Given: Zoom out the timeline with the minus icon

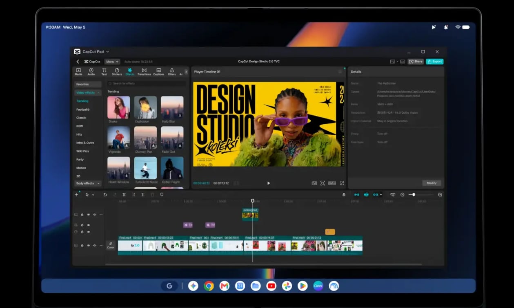Looking at the screenshot, I should coord(402,195).
